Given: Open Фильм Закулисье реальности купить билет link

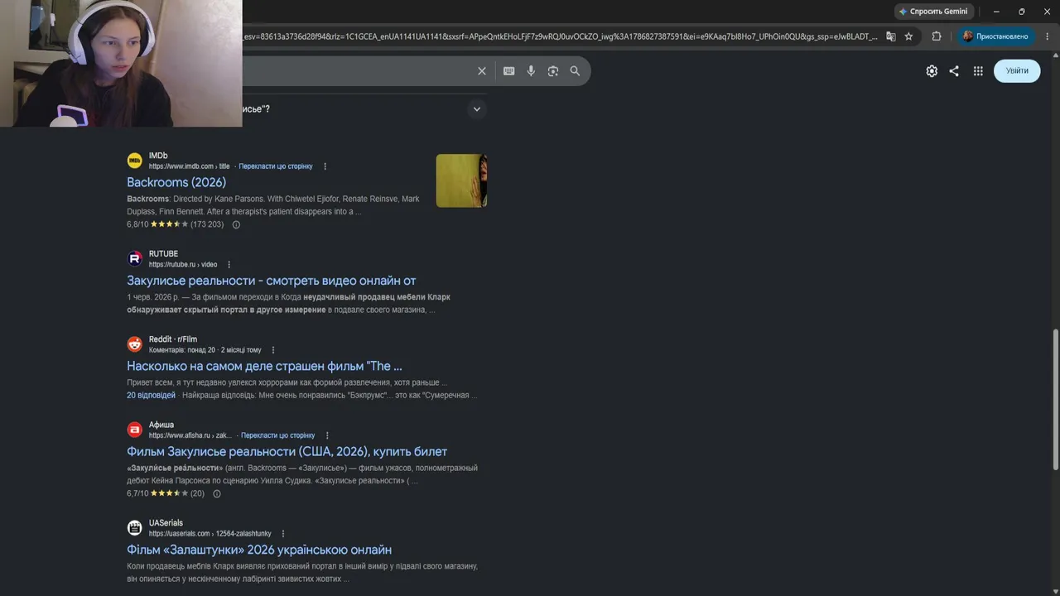Looking at the screenshot, I should (287, 451).
